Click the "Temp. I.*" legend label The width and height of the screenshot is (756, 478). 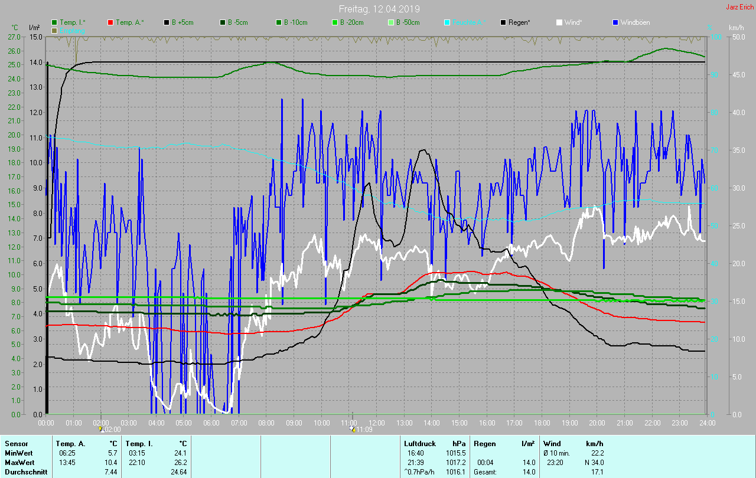[73, 22]
